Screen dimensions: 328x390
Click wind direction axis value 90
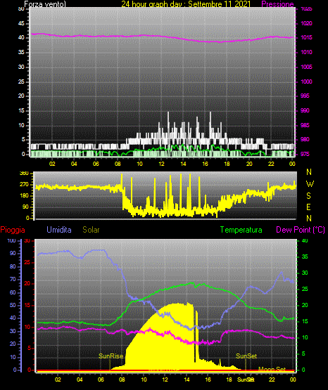tap(25, 207)
